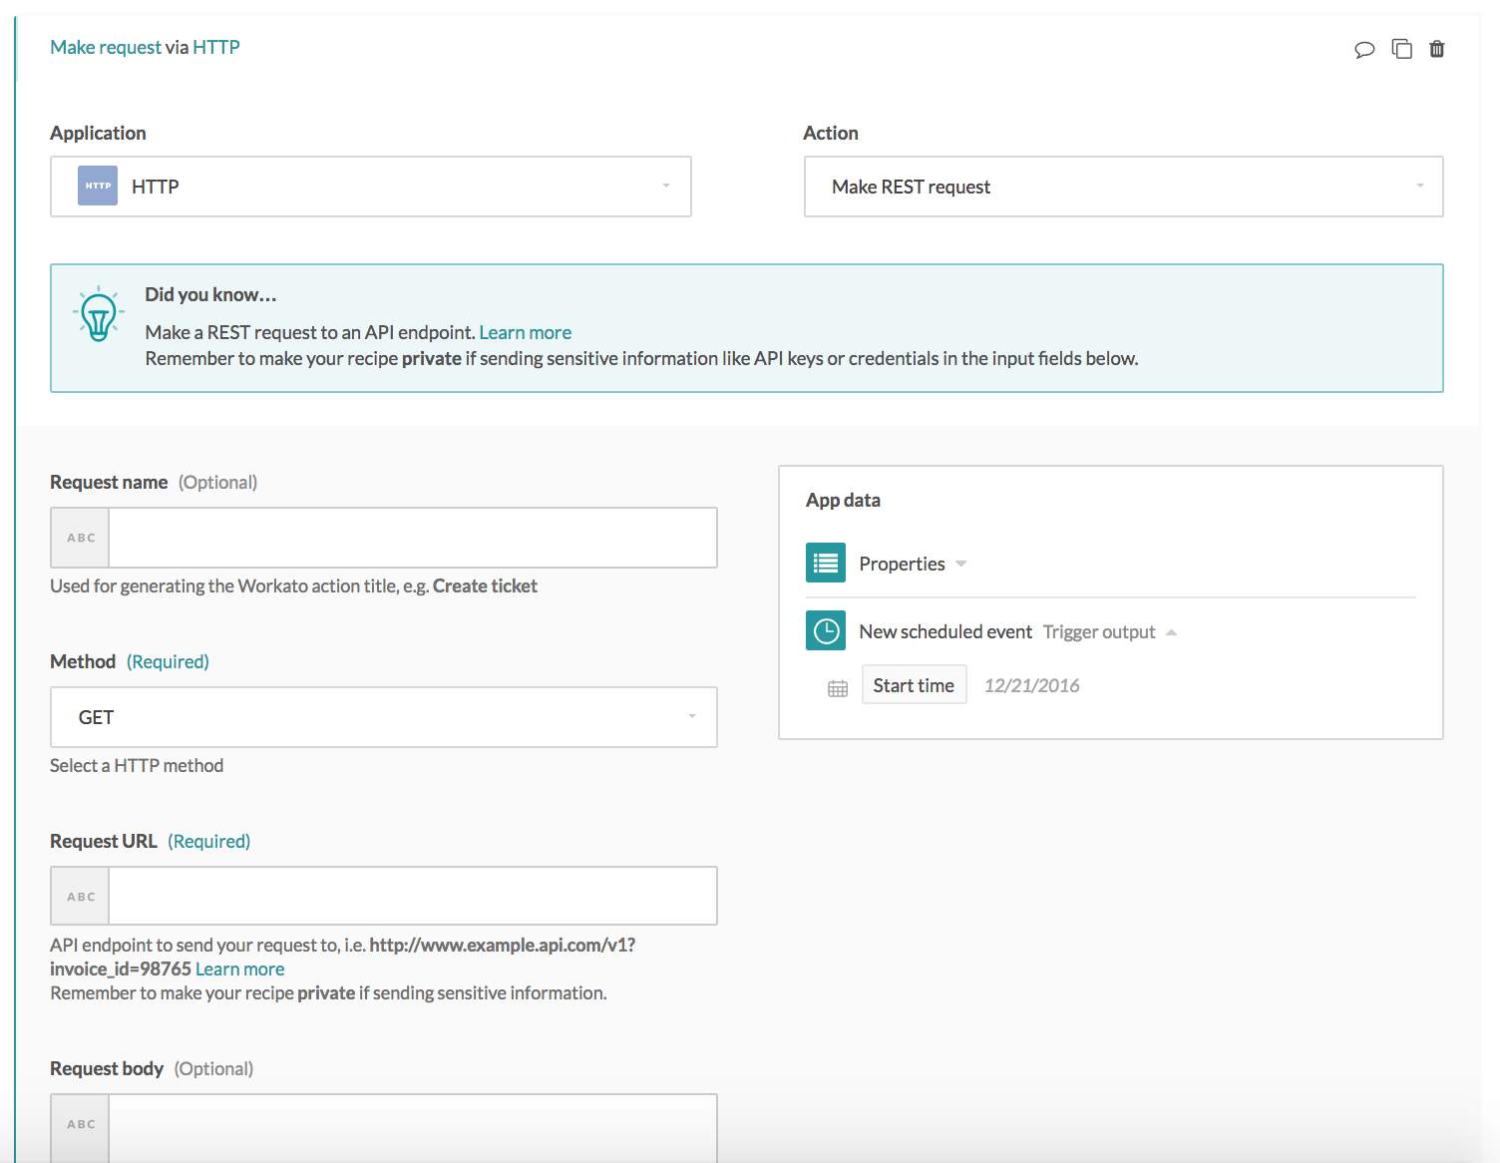1500x1163 pixels.
Task: Click Learn more link under Request URL
Action: click(x=239, y=969)
